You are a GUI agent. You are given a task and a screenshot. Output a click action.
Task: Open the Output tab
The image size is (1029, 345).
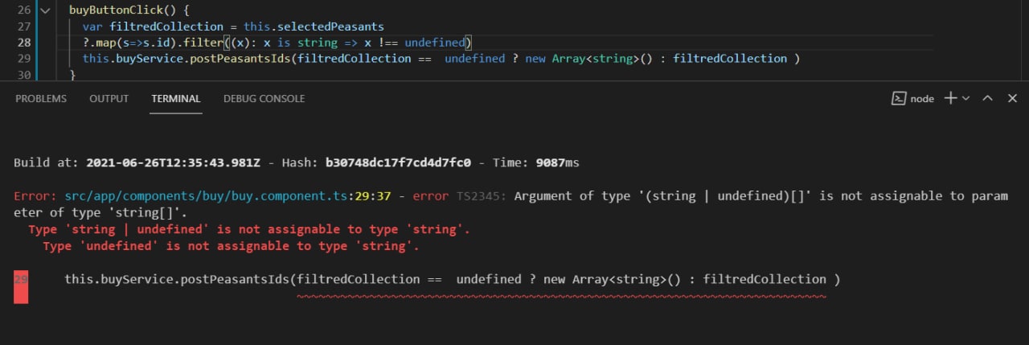coord(109,98)
